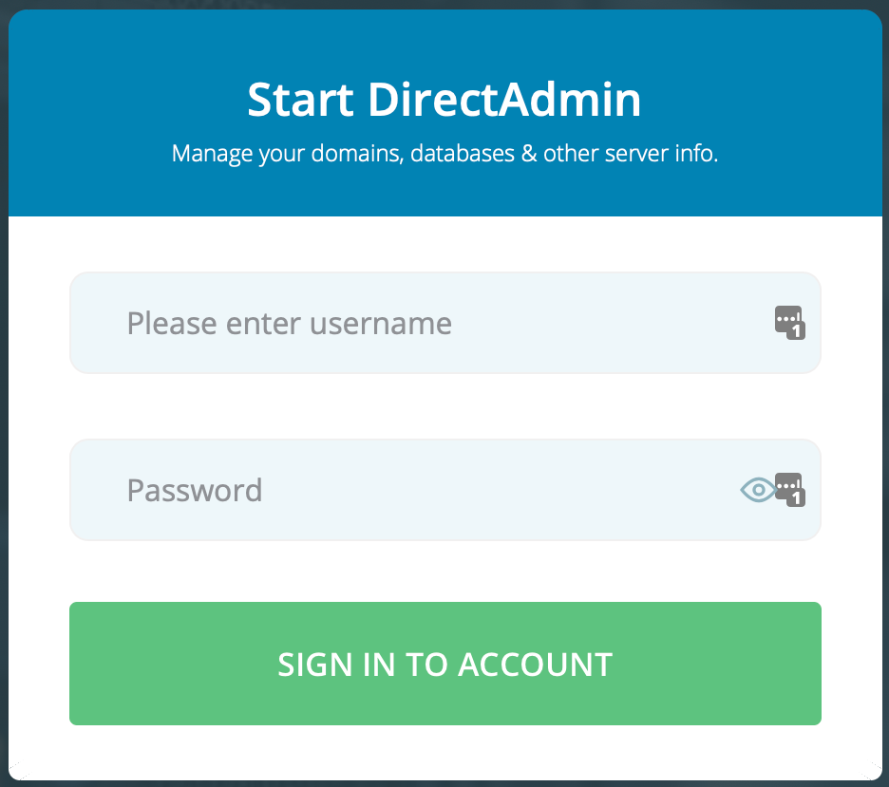Click the "Password" placeholder text
This screenshot has height=787, width=889.
tap(195, 490)
